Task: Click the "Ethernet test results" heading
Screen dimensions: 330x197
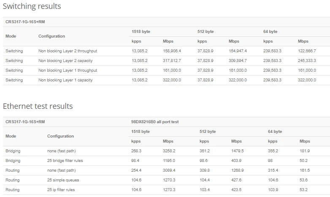Action: 38,106
